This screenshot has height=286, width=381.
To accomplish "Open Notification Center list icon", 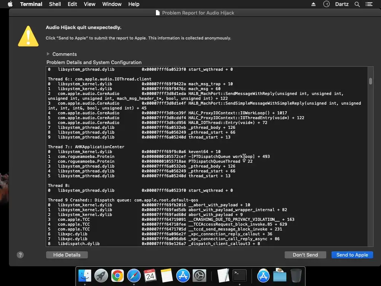I will coord(369,4).
